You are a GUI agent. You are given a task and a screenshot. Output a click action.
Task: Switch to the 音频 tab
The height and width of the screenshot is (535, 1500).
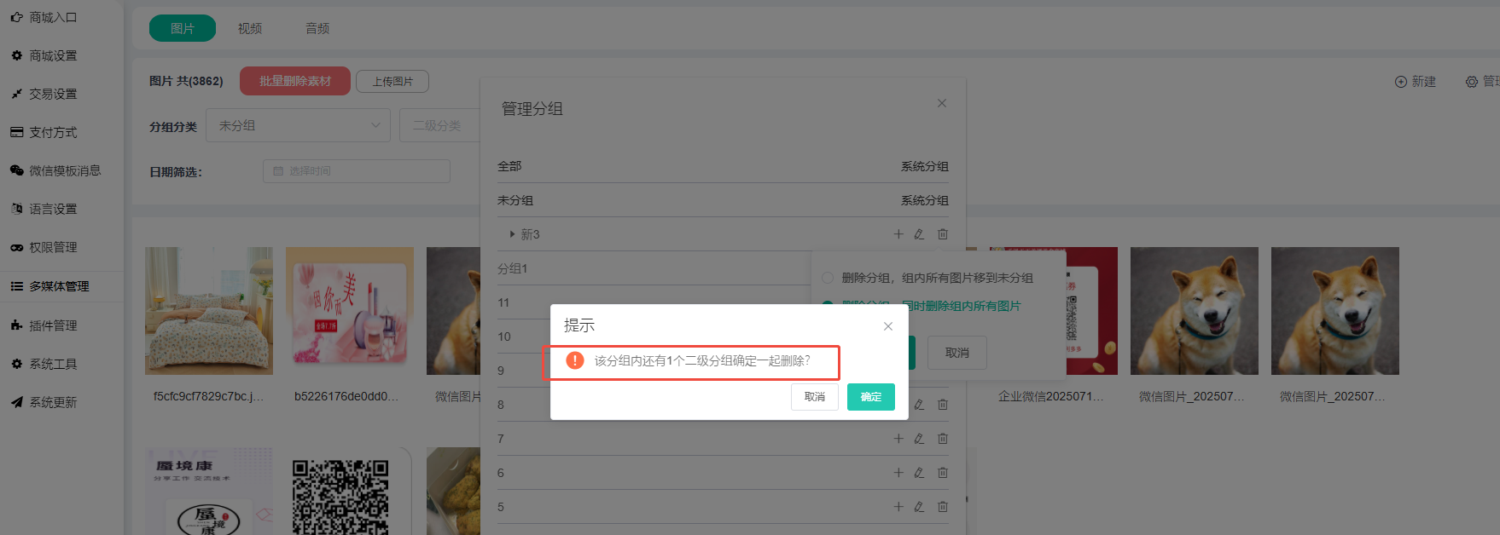coord(317,28)
